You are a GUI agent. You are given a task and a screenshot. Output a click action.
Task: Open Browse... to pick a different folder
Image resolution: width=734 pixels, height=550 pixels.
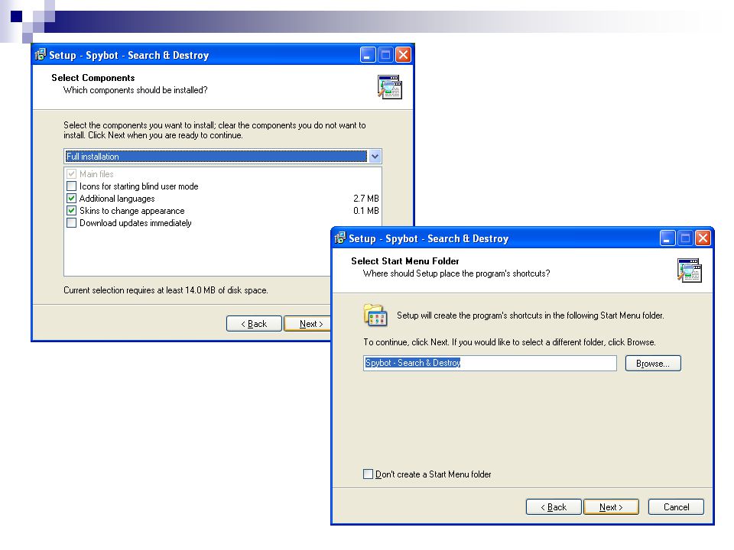coord(653,364)
